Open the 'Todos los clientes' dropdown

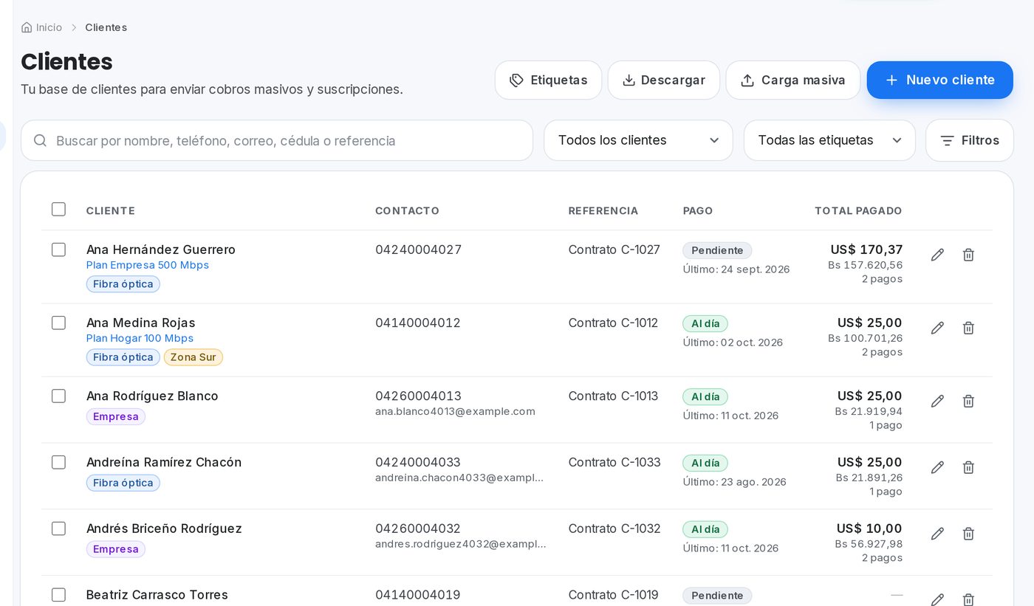tap(638, 140)
